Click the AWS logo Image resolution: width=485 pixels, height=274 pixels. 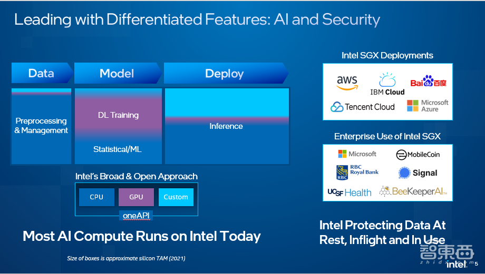point(347,83)
